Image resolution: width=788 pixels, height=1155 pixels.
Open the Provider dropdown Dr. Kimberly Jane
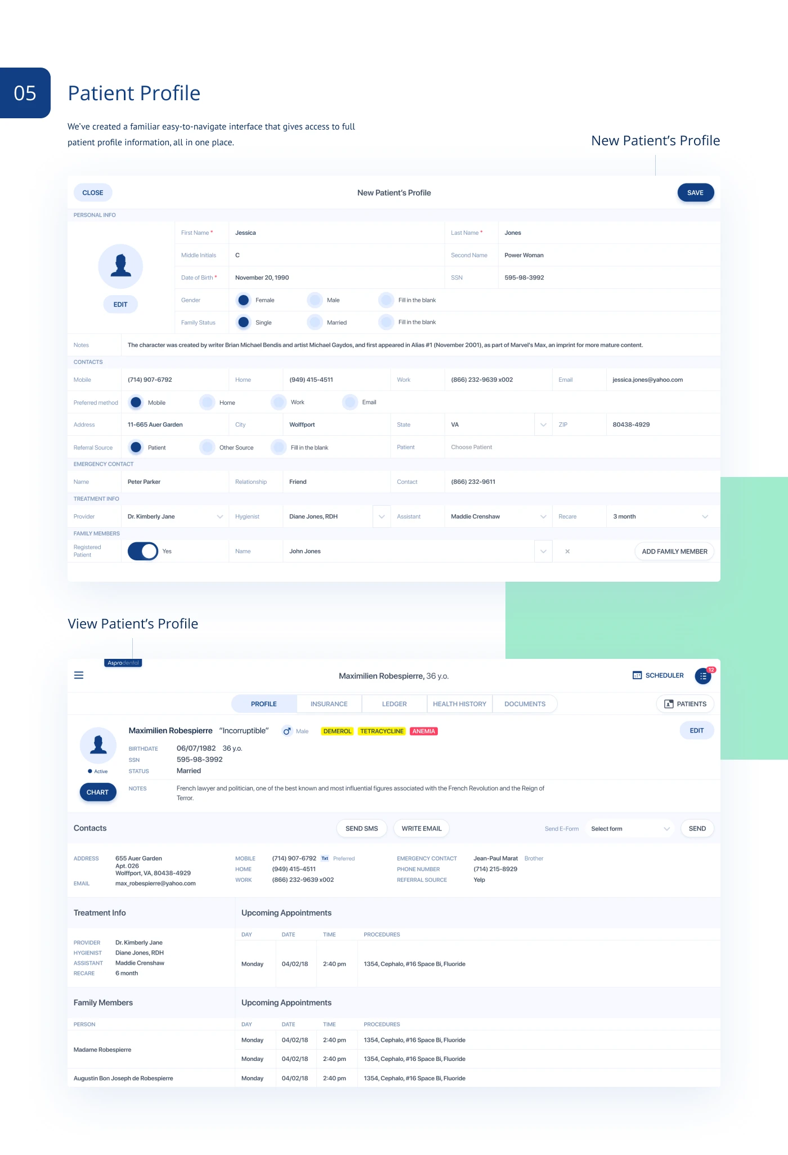pos(174,516)
